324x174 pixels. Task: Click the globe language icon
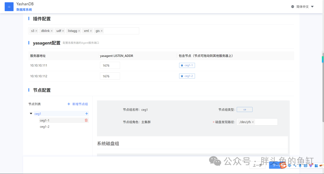(x=292, y=7)
